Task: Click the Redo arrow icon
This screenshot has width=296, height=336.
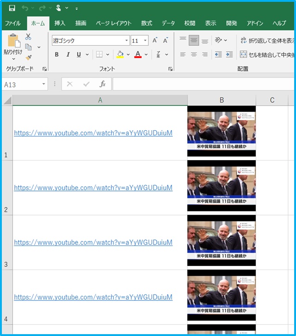Action: (42, 8)
